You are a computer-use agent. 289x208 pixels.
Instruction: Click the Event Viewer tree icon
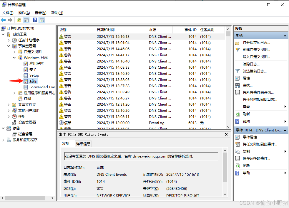14,46
